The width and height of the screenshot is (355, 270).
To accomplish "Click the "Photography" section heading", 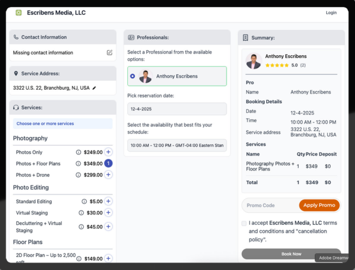I will (30, 138).
